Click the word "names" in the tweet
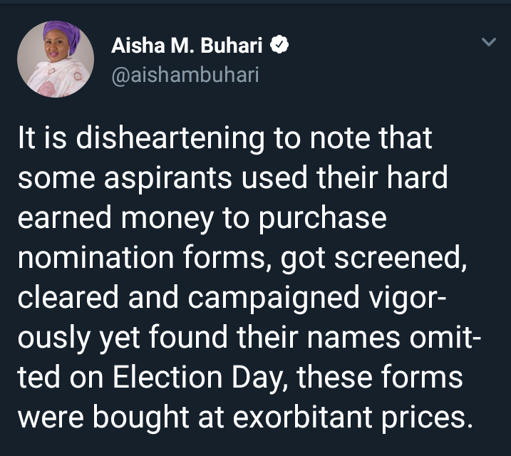 tap(353, 338)
